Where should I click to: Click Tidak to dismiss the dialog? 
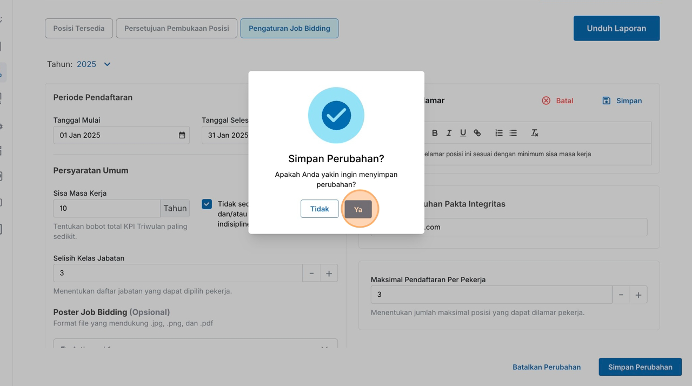(x=320, y=209)
